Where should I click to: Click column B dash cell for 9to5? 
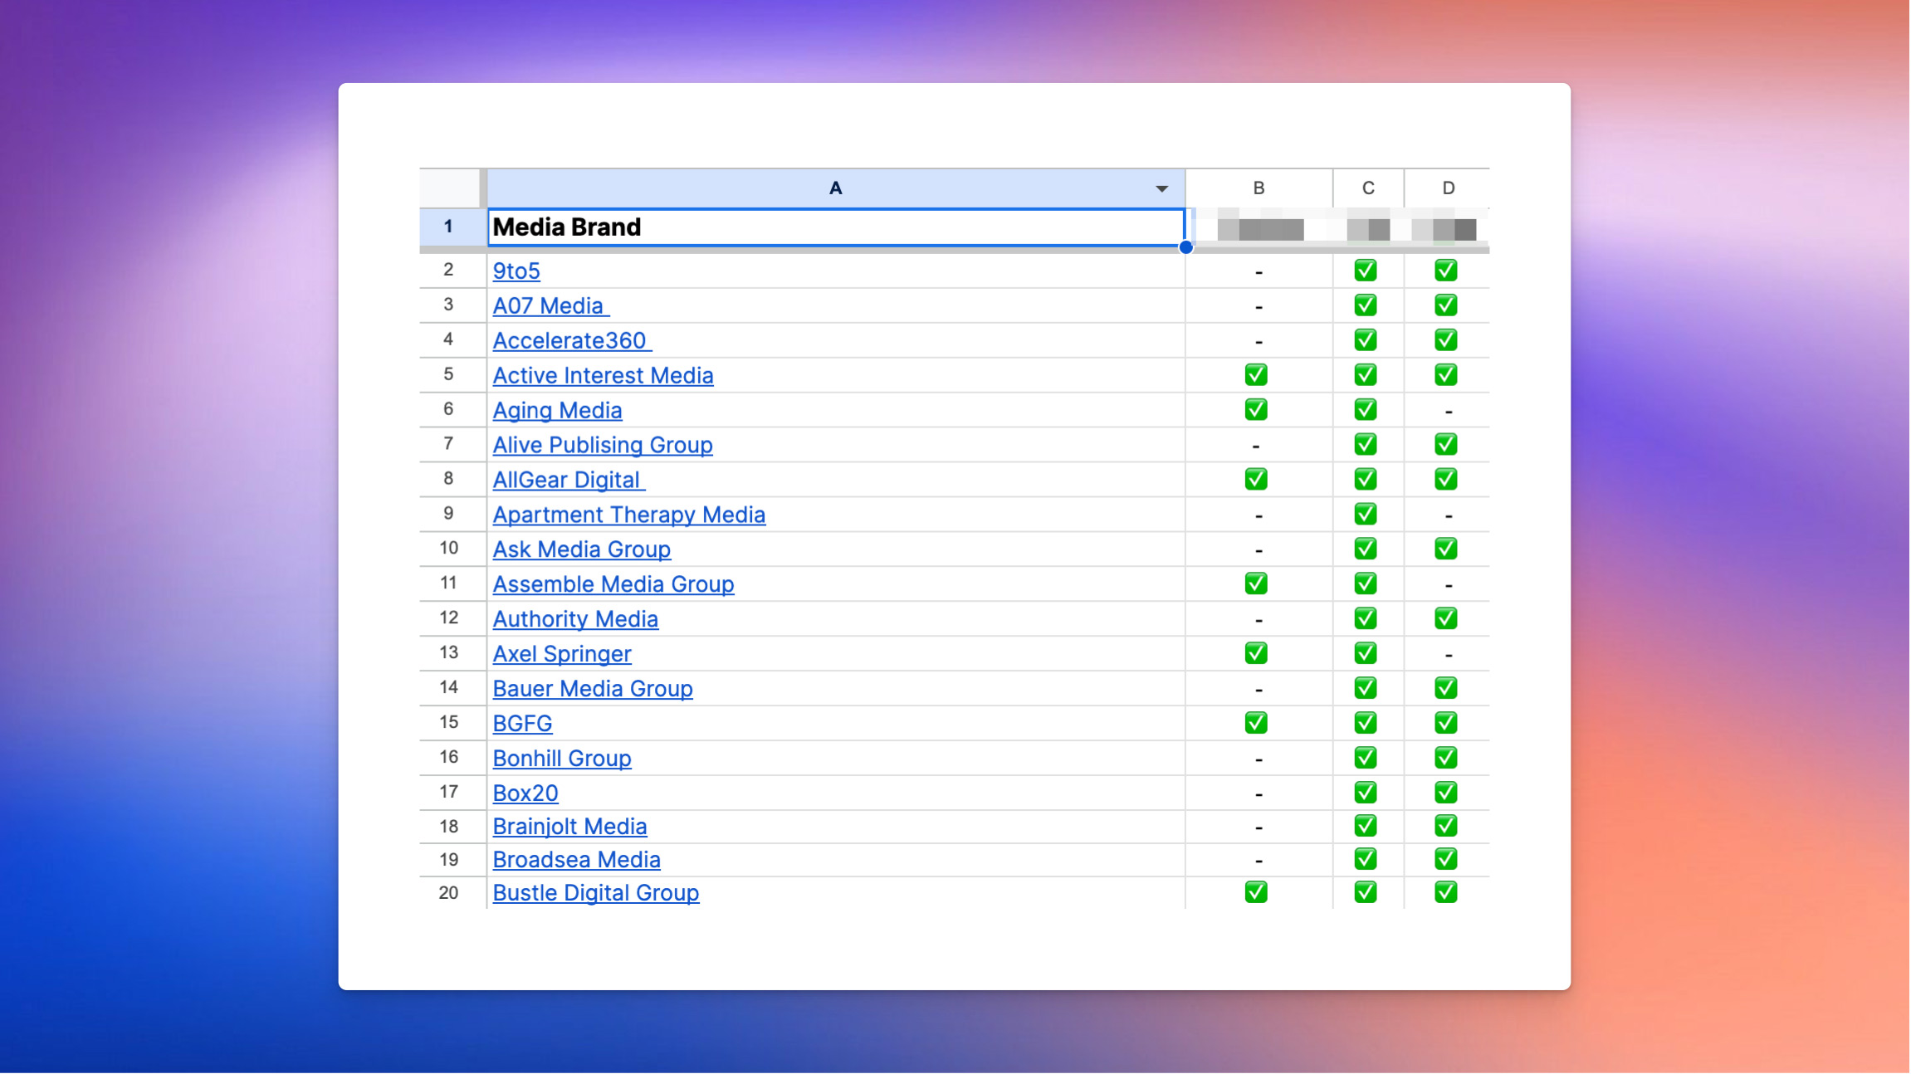1259,272
